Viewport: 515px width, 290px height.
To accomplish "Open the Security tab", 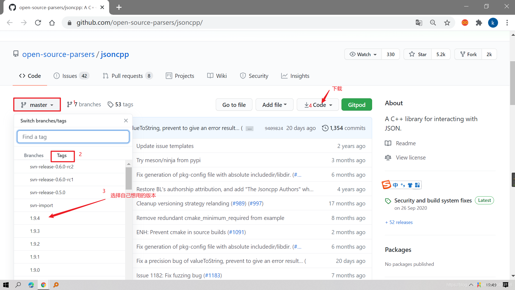I will (254, 76).
